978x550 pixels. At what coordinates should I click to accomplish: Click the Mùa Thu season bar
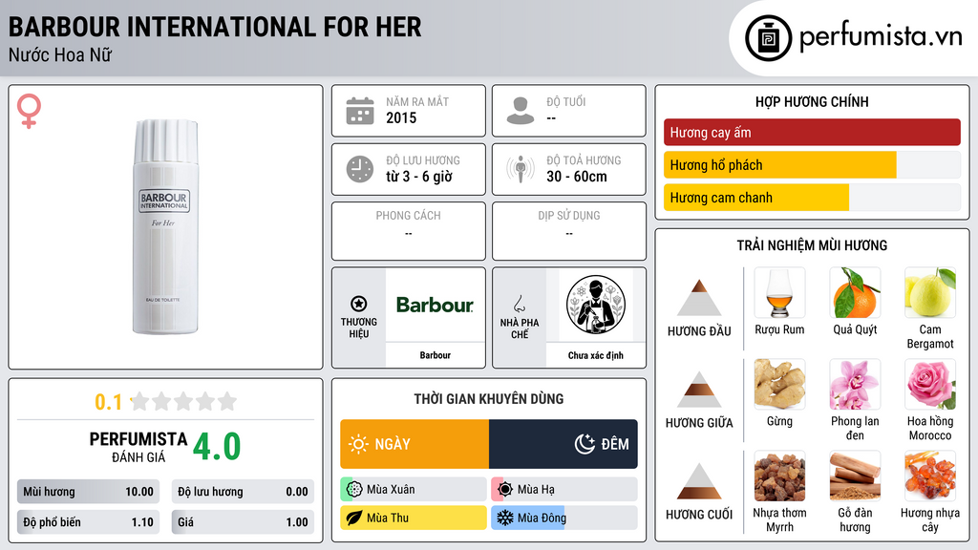click(x=414, y=518)
